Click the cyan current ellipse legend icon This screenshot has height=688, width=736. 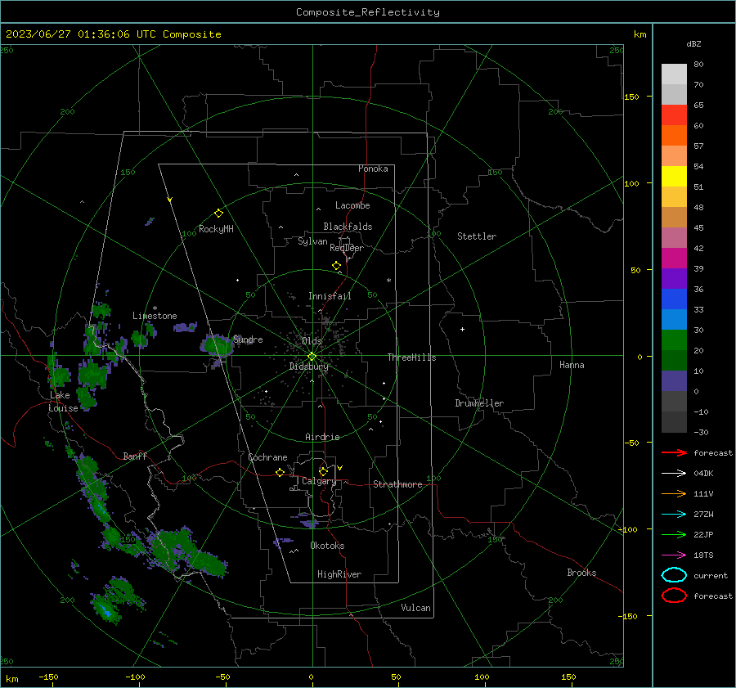674,575
